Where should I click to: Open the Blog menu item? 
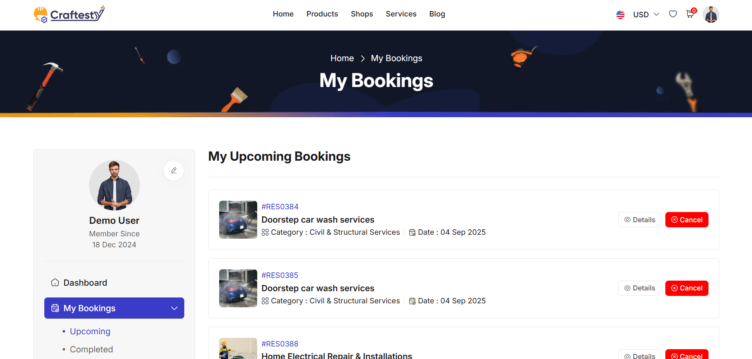437,14
